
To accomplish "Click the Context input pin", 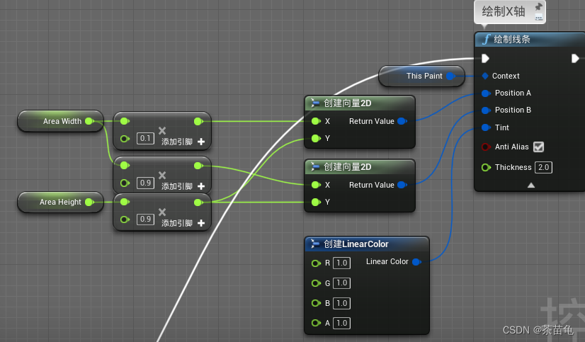I will click(485, 76).
